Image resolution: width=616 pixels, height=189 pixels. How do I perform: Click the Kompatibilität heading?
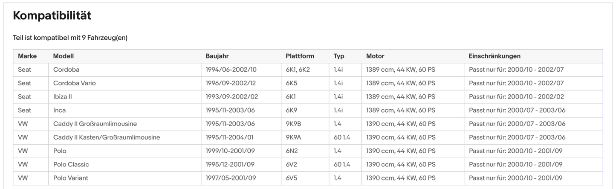coord(52,16)
